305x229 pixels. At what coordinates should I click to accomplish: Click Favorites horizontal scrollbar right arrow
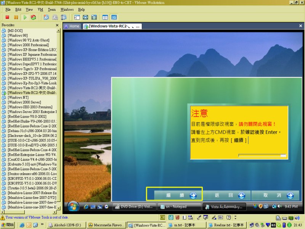[x=55, y=212]
